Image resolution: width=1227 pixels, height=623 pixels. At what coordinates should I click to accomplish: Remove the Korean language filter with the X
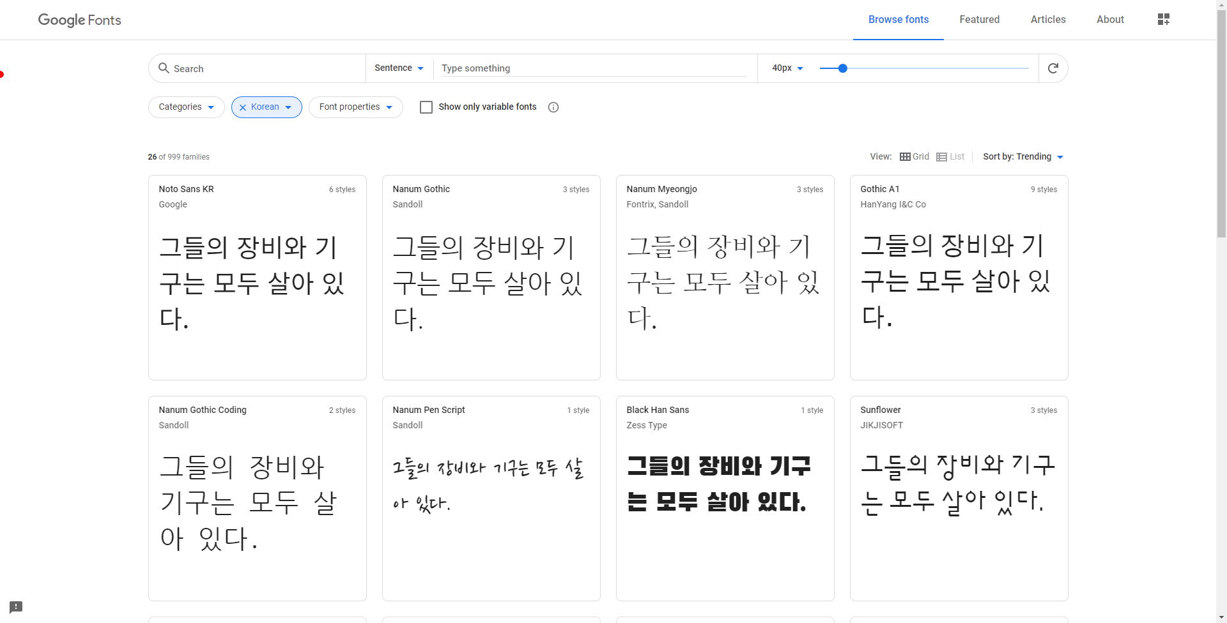tap(243, 107)
